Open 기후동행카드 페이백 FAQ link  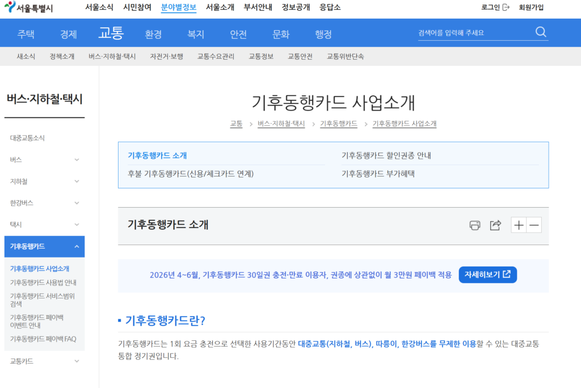tap(43, 339)
